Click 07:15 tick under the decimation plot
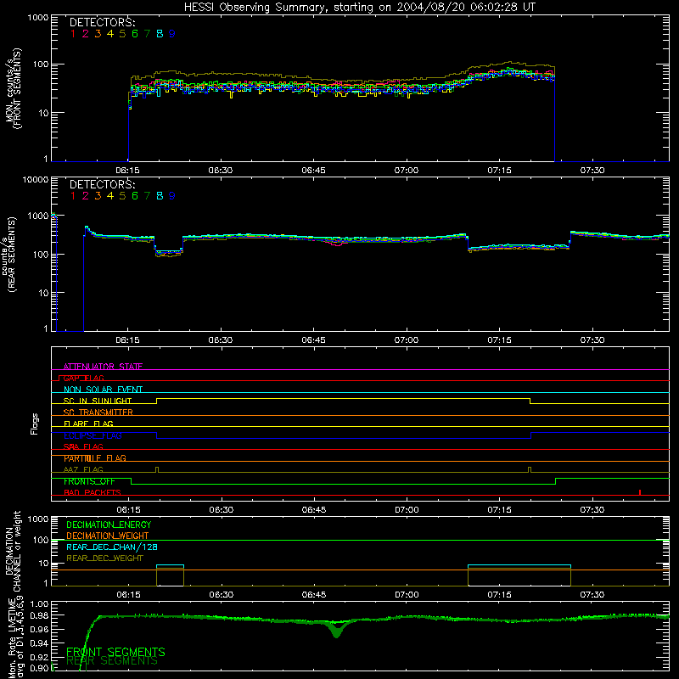Viewport: 679px width, 679px height. pyautogui.click(x=499, y=595)
